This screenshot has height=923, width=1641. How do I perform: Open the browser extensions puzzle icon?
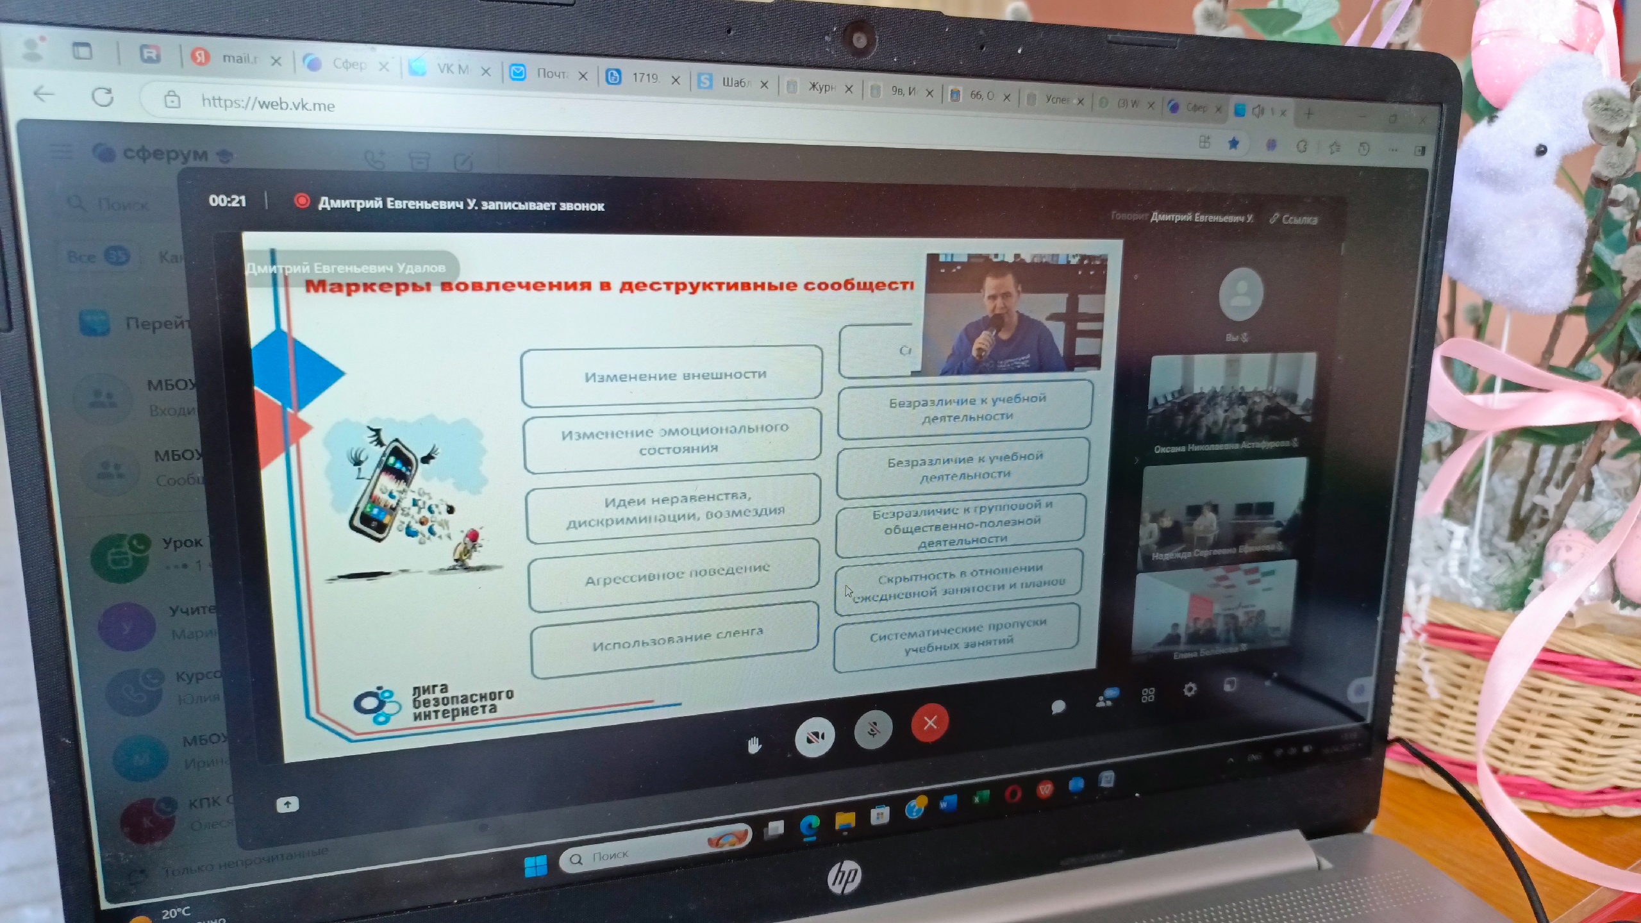1301,147
